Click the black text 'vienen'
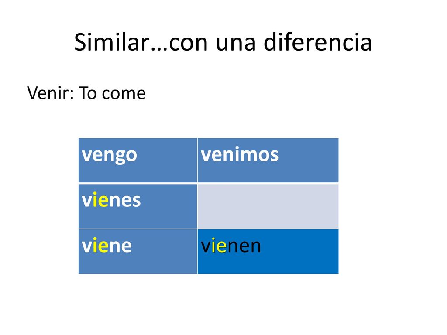Viewport: 447px width, 335px height. pos(231,246)
